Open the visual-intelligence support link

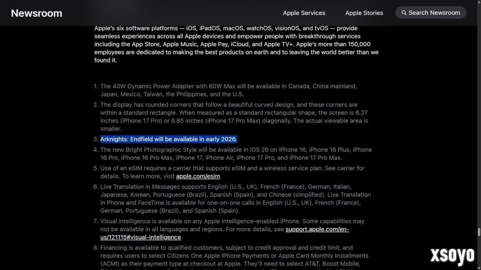coord(224,233)
